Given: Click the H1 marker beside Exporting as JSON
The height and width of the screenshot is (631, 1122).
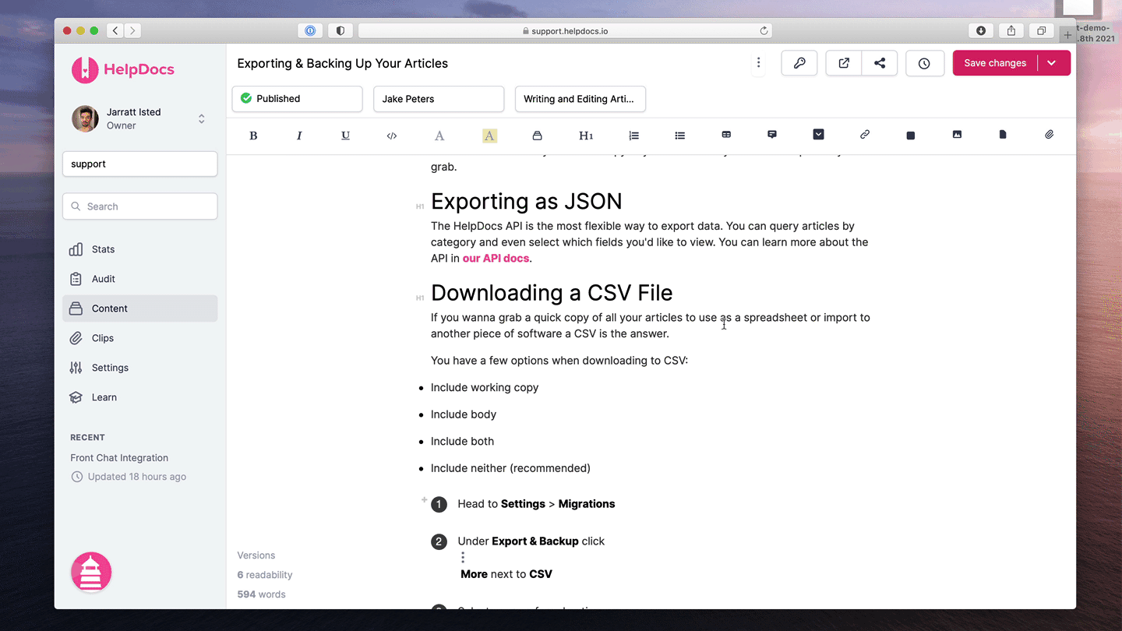Looking at the screenshot, I should coord(420,206).
